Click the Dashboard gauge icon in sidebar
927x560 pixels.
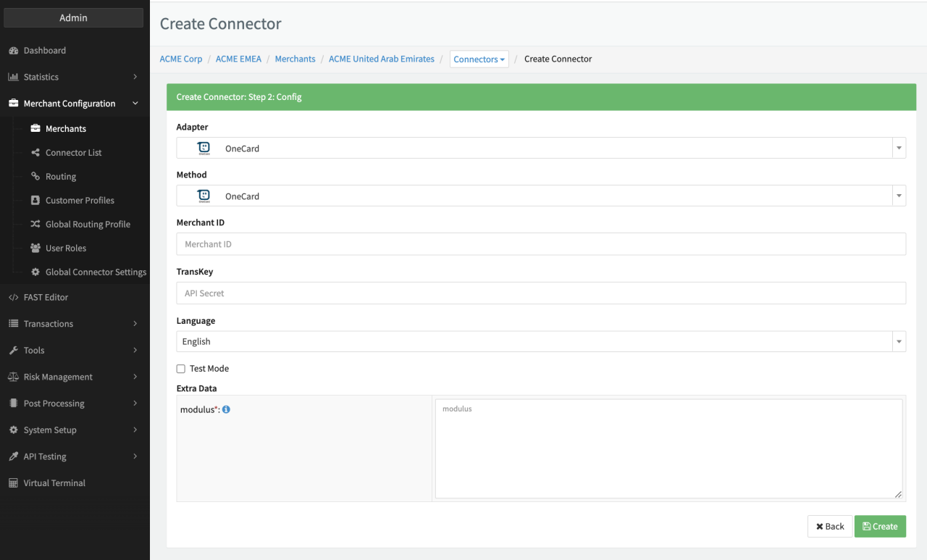pyautogui.click(x=13, y=51)
